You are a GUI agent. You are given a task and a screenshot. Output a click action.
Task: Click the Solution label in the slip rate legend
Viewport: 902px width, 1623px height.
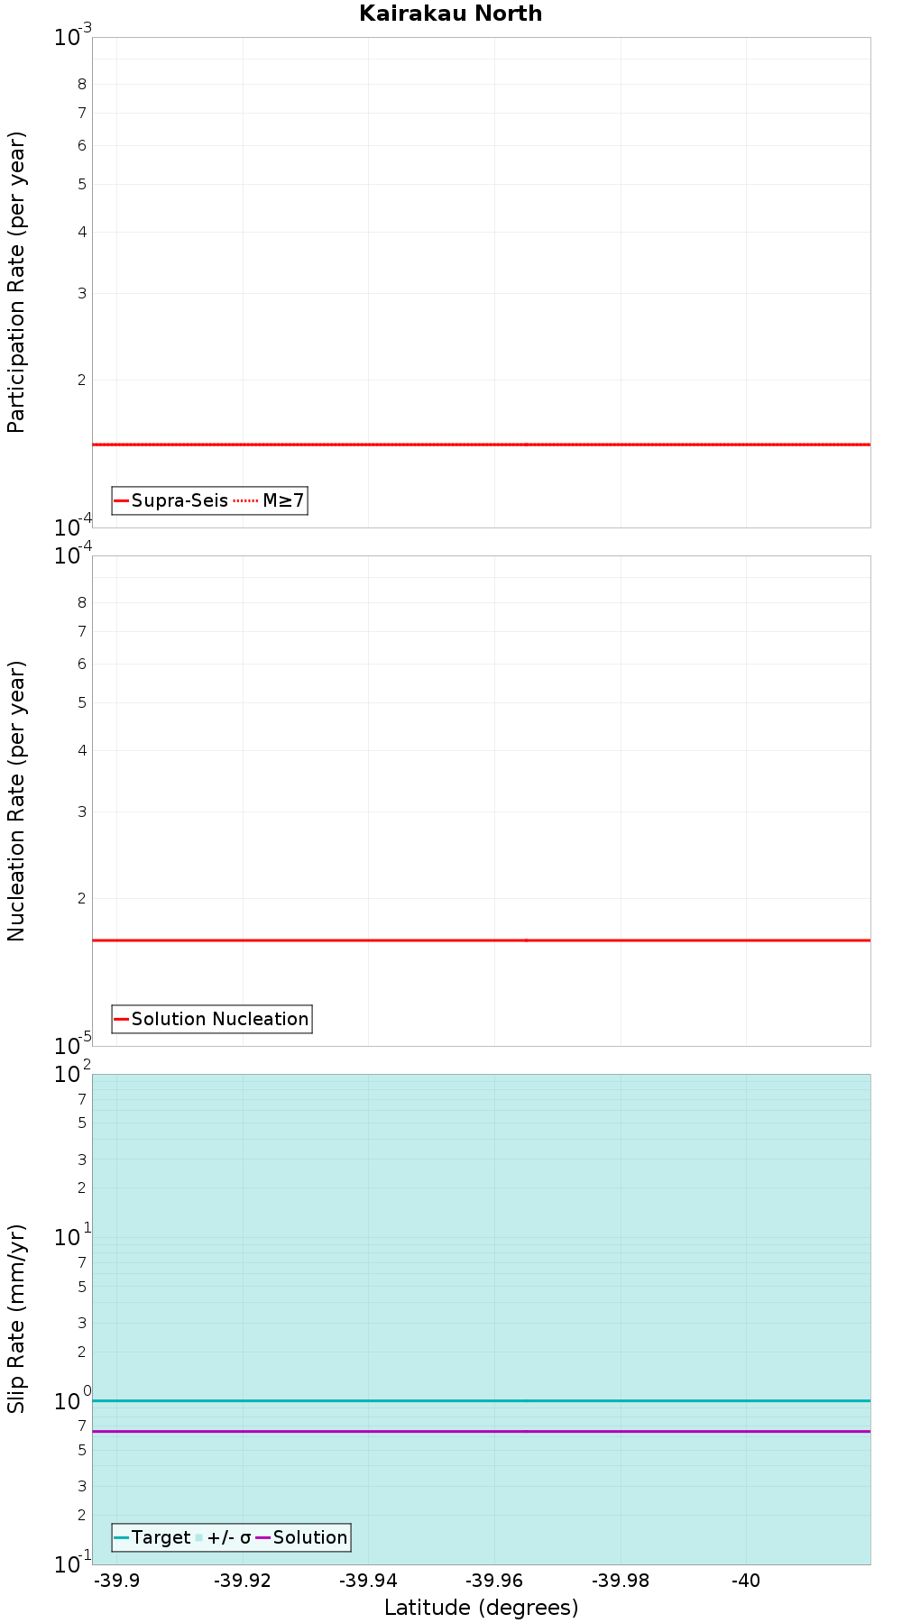pos(310,1537)
